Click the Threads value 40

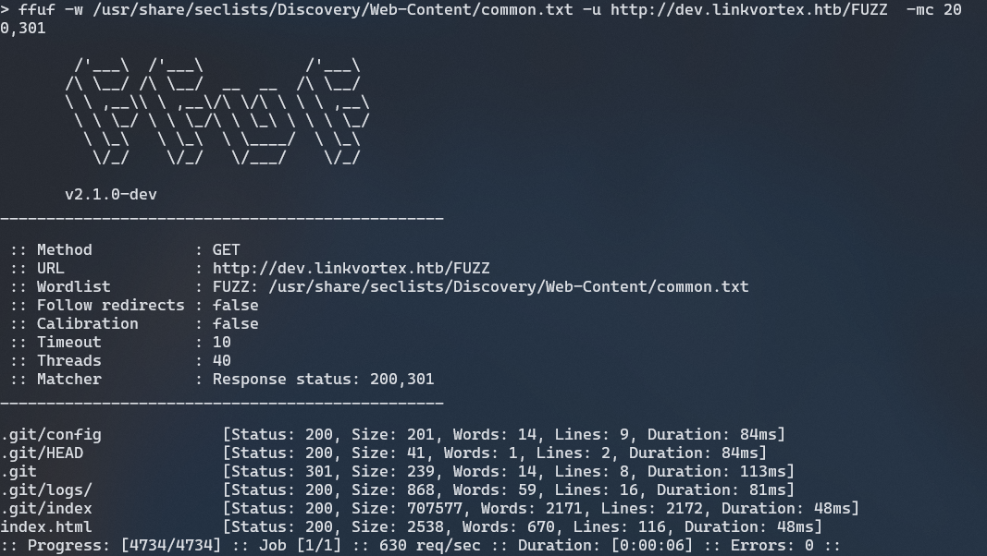coord(222,361)
